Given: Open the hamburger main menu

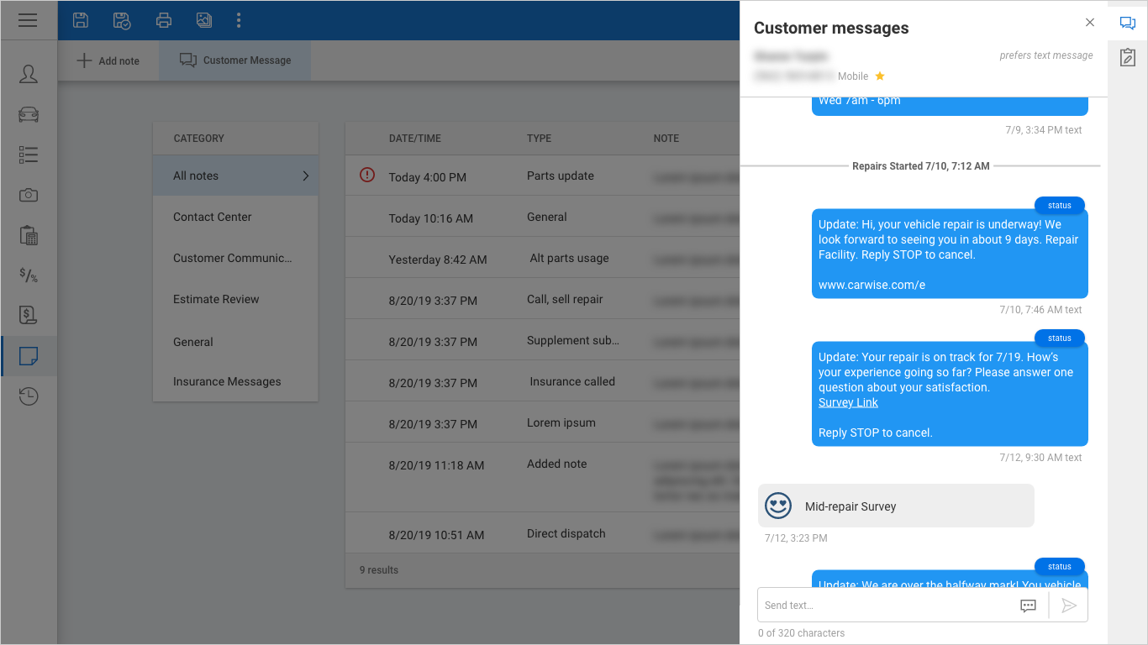Looking at the screenshot, I should pos(28,20).
